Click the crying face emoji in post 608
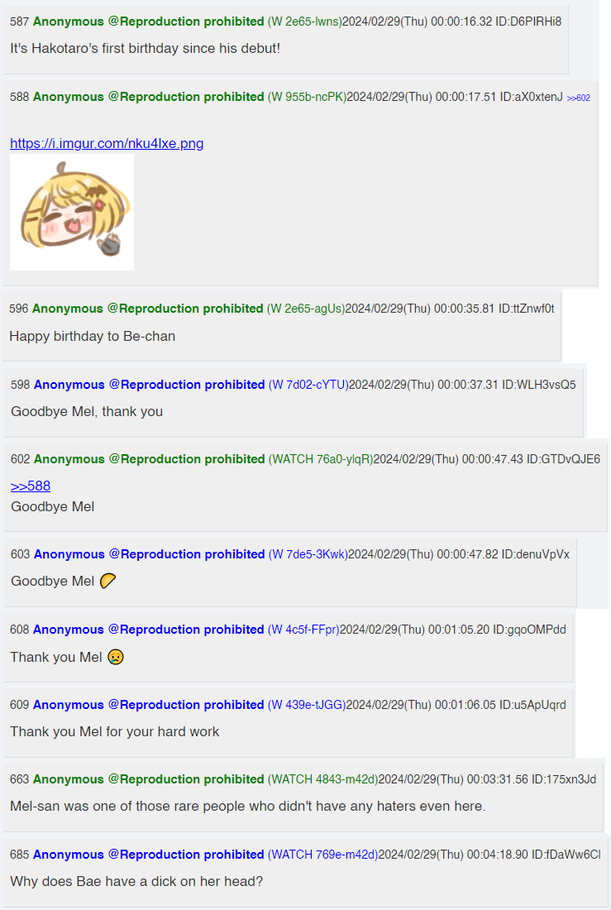Image resolution: width=611 pixels, height=910 pixels. [x=116, y=657]
